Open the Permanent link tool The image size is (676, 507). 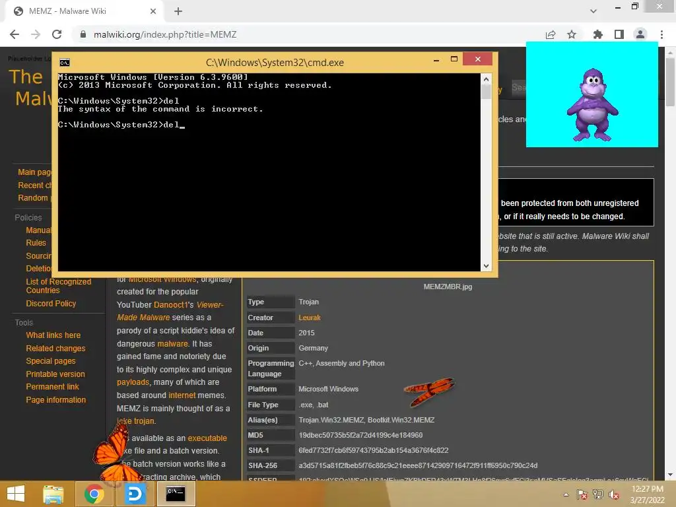pyautogui.click(x=52, y=387)
